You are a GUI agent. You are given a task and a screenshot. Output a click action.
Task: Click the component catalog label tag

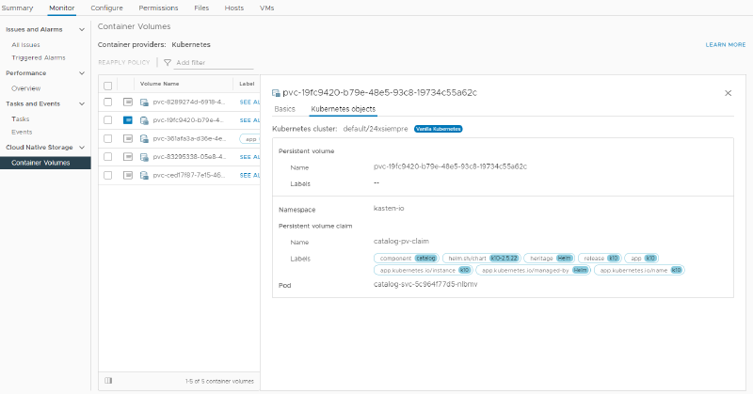[407, 259]
